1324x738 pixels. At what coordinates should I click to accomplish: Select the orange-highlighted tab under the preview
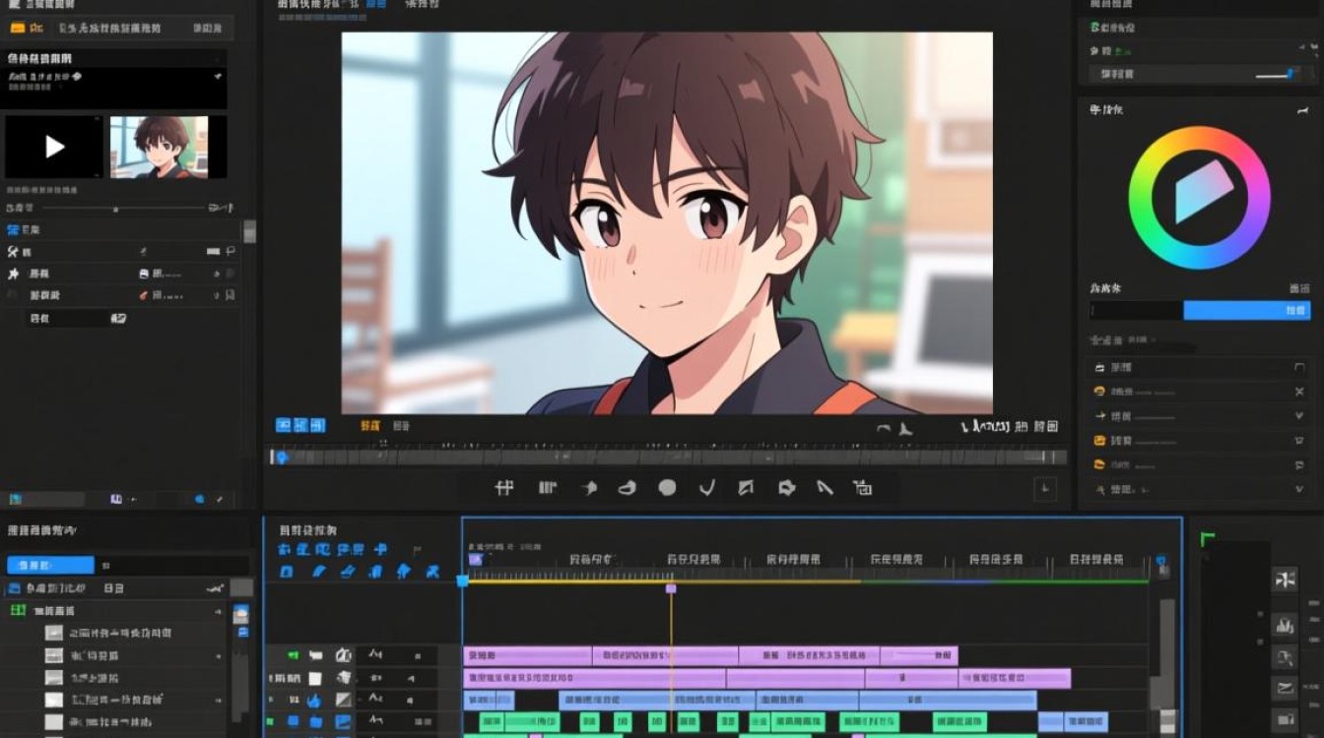[x=370, y=426]
